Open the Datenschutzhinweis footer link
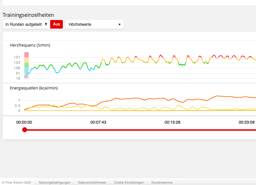This screenshot has width=256, height=185. 92,183
